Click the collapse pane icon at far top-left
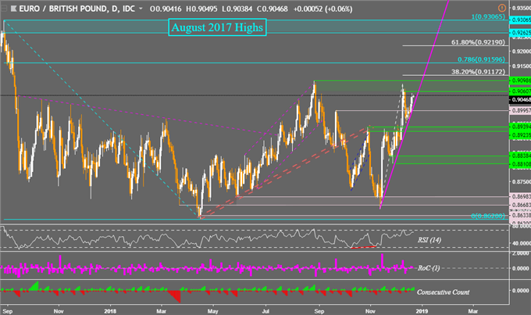531x315 pixels. coord(4,9)
